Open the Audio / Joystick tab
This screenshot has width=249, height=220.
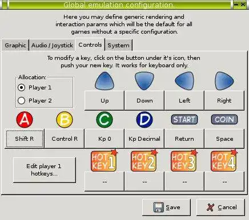tap(52, 45)
